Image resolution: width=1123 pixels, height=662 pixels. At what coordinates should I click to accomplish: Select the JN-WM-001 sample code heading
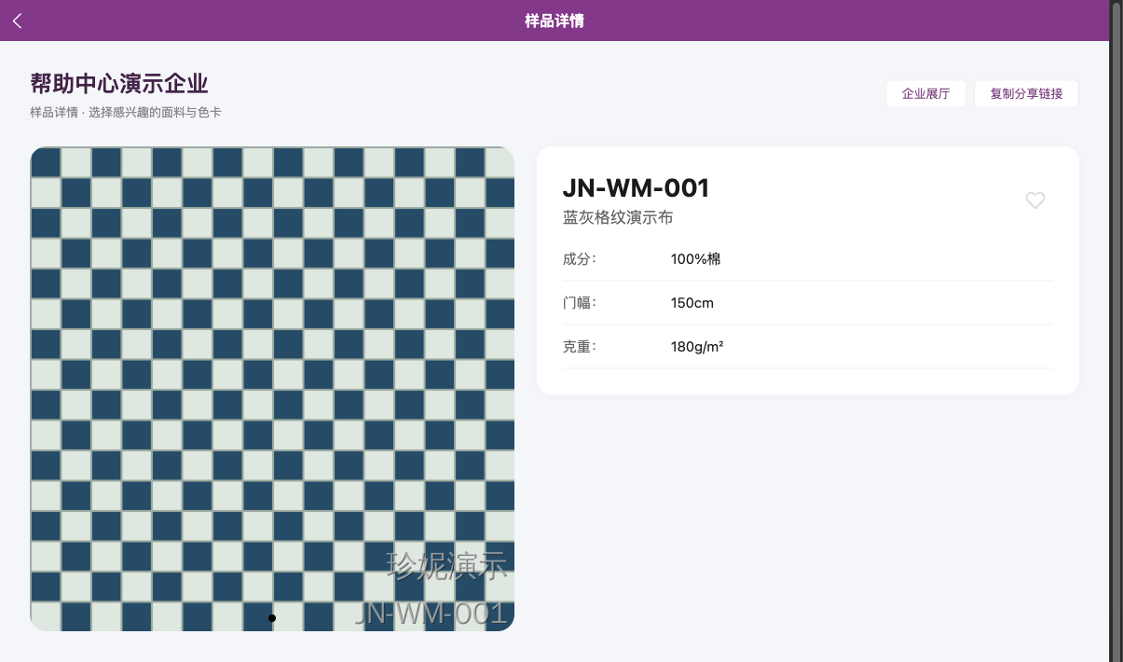click(636, 188)
